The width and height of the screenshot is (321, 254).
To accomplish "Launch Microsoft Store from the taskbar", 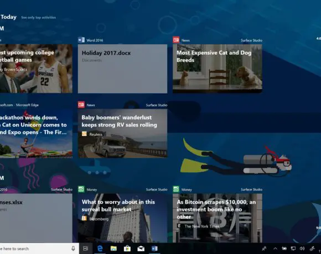I will coord(127,248).
